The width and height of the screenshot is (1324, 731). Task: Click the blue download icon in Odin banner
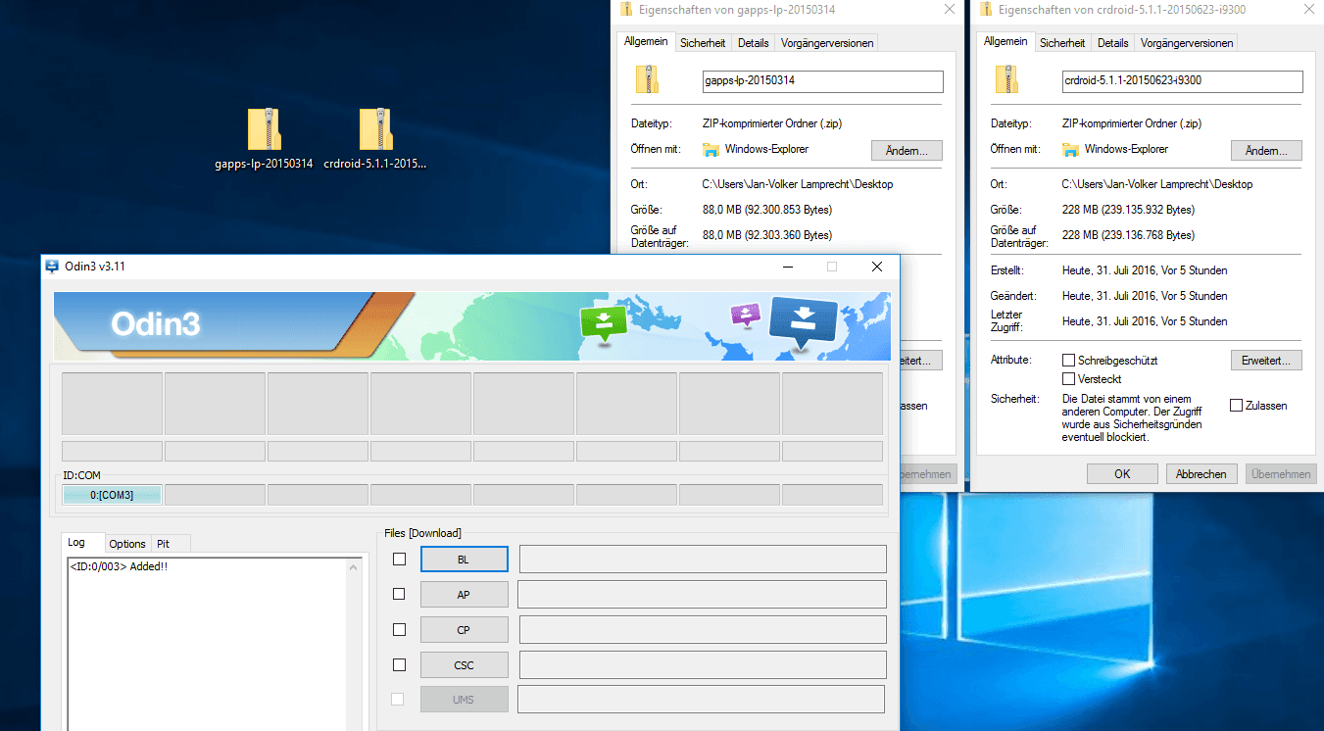804,322
